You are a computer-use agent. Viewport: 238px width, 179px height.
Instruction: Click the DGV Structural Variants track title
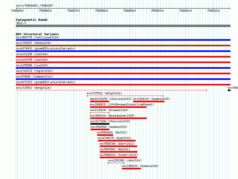point(37,34)
